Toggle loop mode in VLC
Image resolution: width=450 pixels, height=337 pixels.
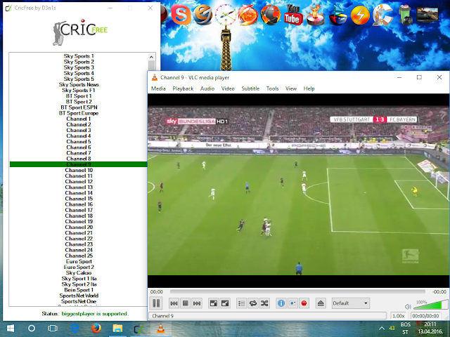[x=253, y=303]
